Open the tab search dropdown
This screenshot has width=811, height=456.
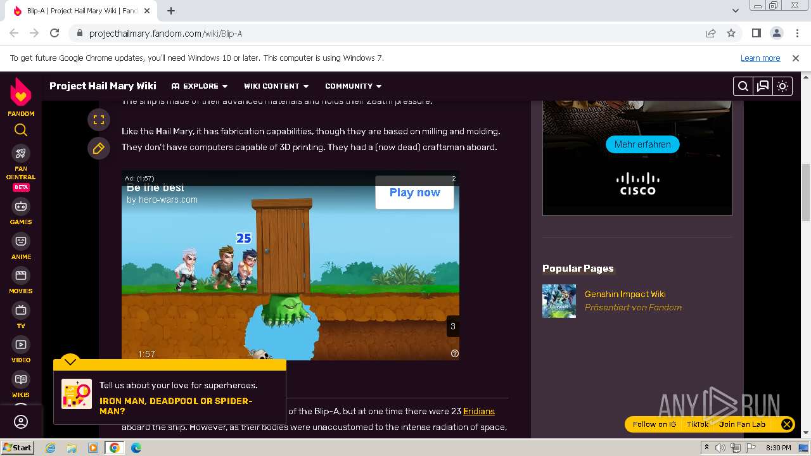[x=736, y=11]
